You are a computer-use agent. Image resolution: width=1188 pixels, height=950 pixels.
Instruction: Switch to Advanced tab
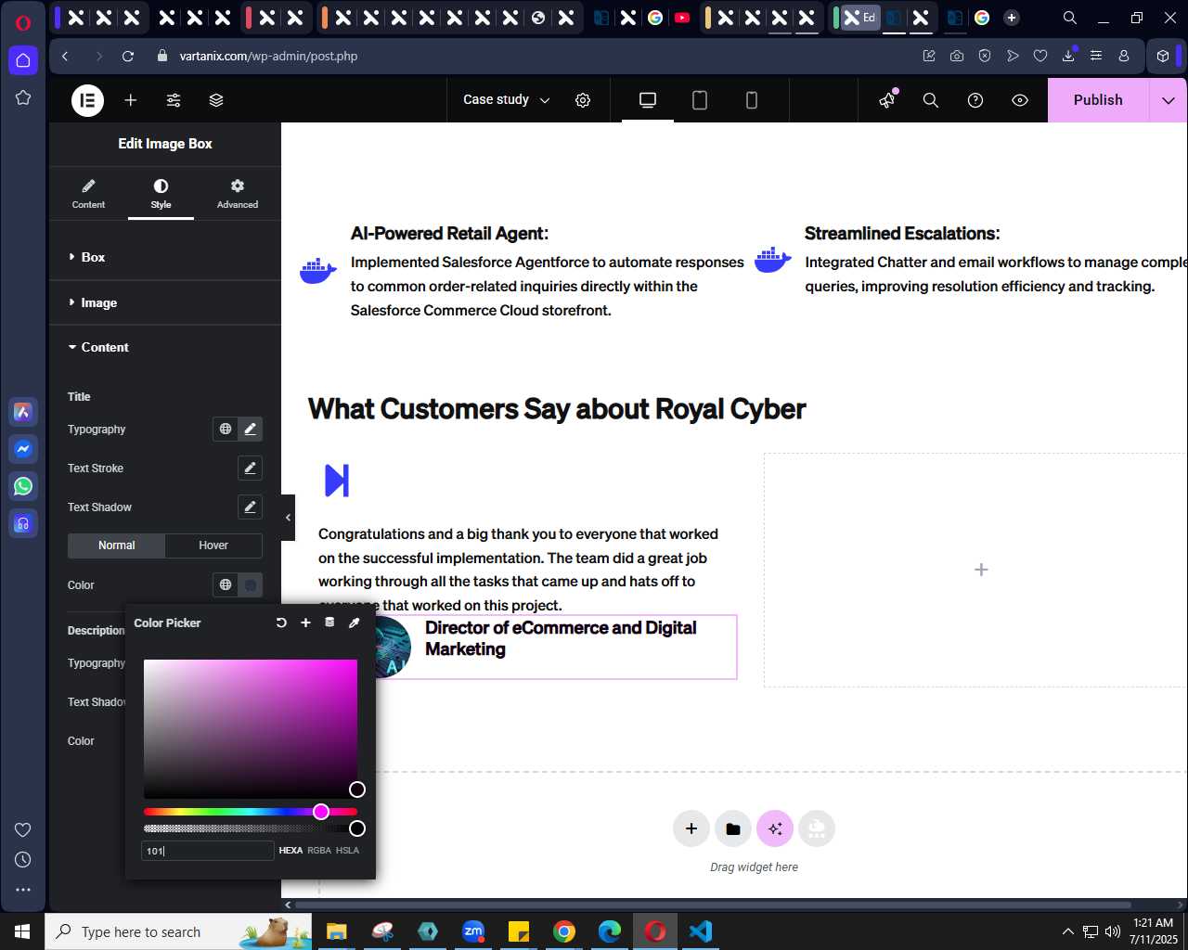(238, 193)
